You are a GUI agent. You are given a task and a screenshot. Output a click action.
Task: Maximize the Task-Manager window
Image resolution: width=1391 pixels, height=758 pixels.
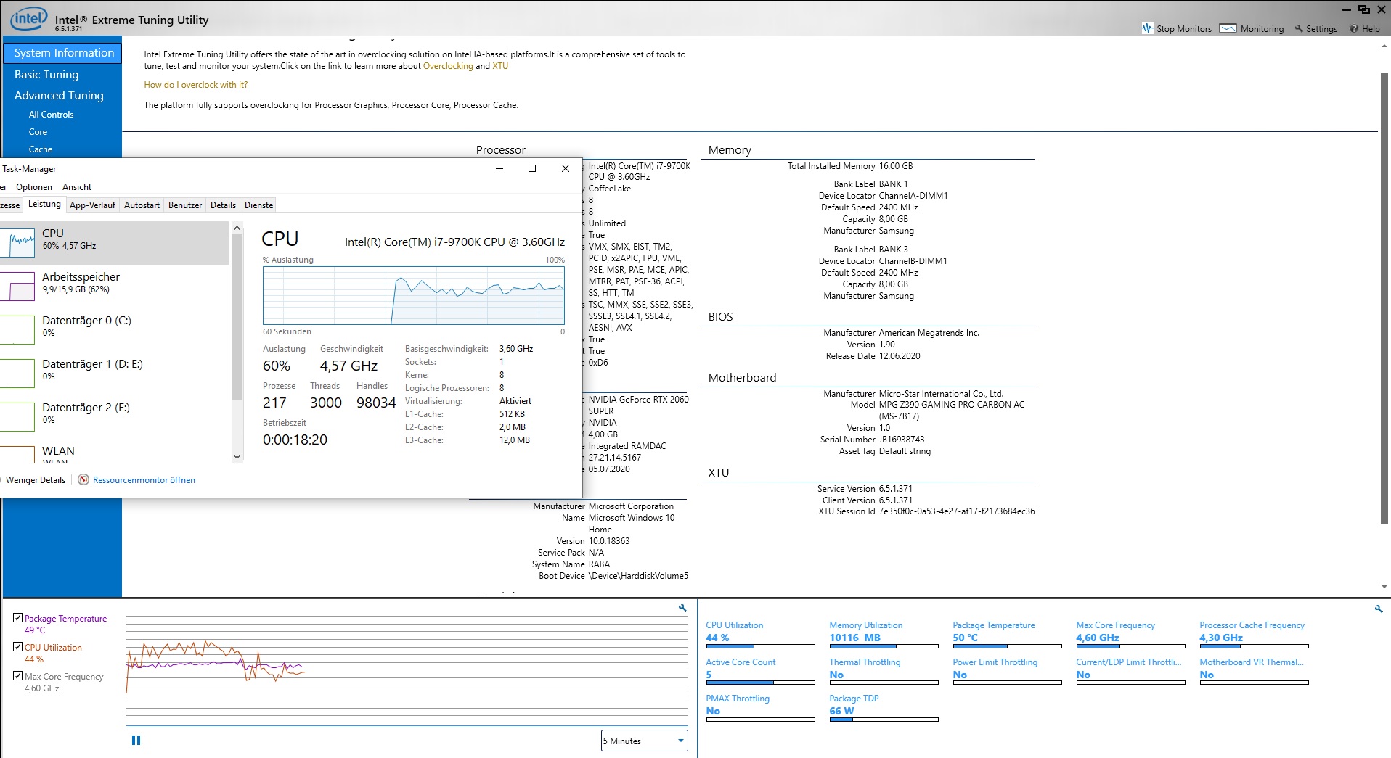(532, 168)
